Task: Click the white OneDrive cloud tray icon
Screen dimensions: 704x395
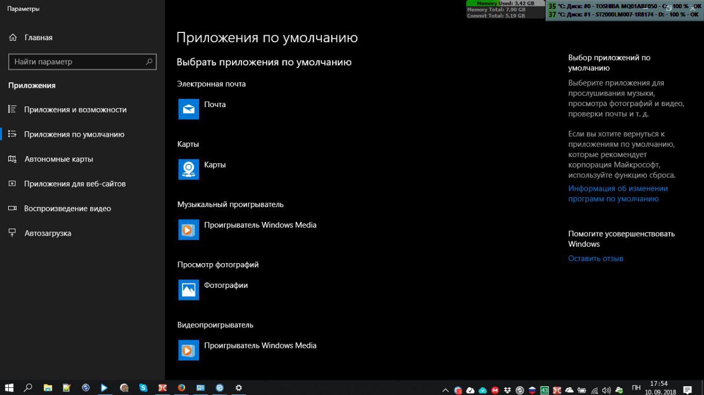Action: point(569,390)
